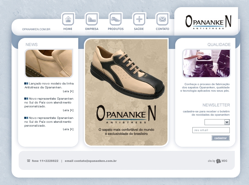The width and height of the screenshot is (249, 185).
Task: Focus the 'seu email' input field
Action: tap(211, 130)
